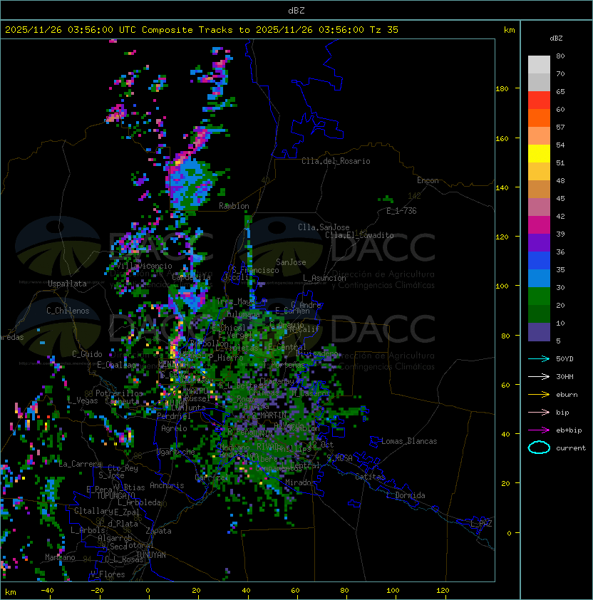Click the cyan 'current' ellipse symbol
The height and width of the screenshot is (600, 593).
click(x=539, y=448)
